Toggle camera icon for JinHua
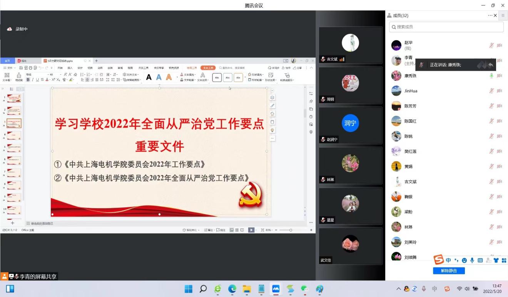 (500, 91)
